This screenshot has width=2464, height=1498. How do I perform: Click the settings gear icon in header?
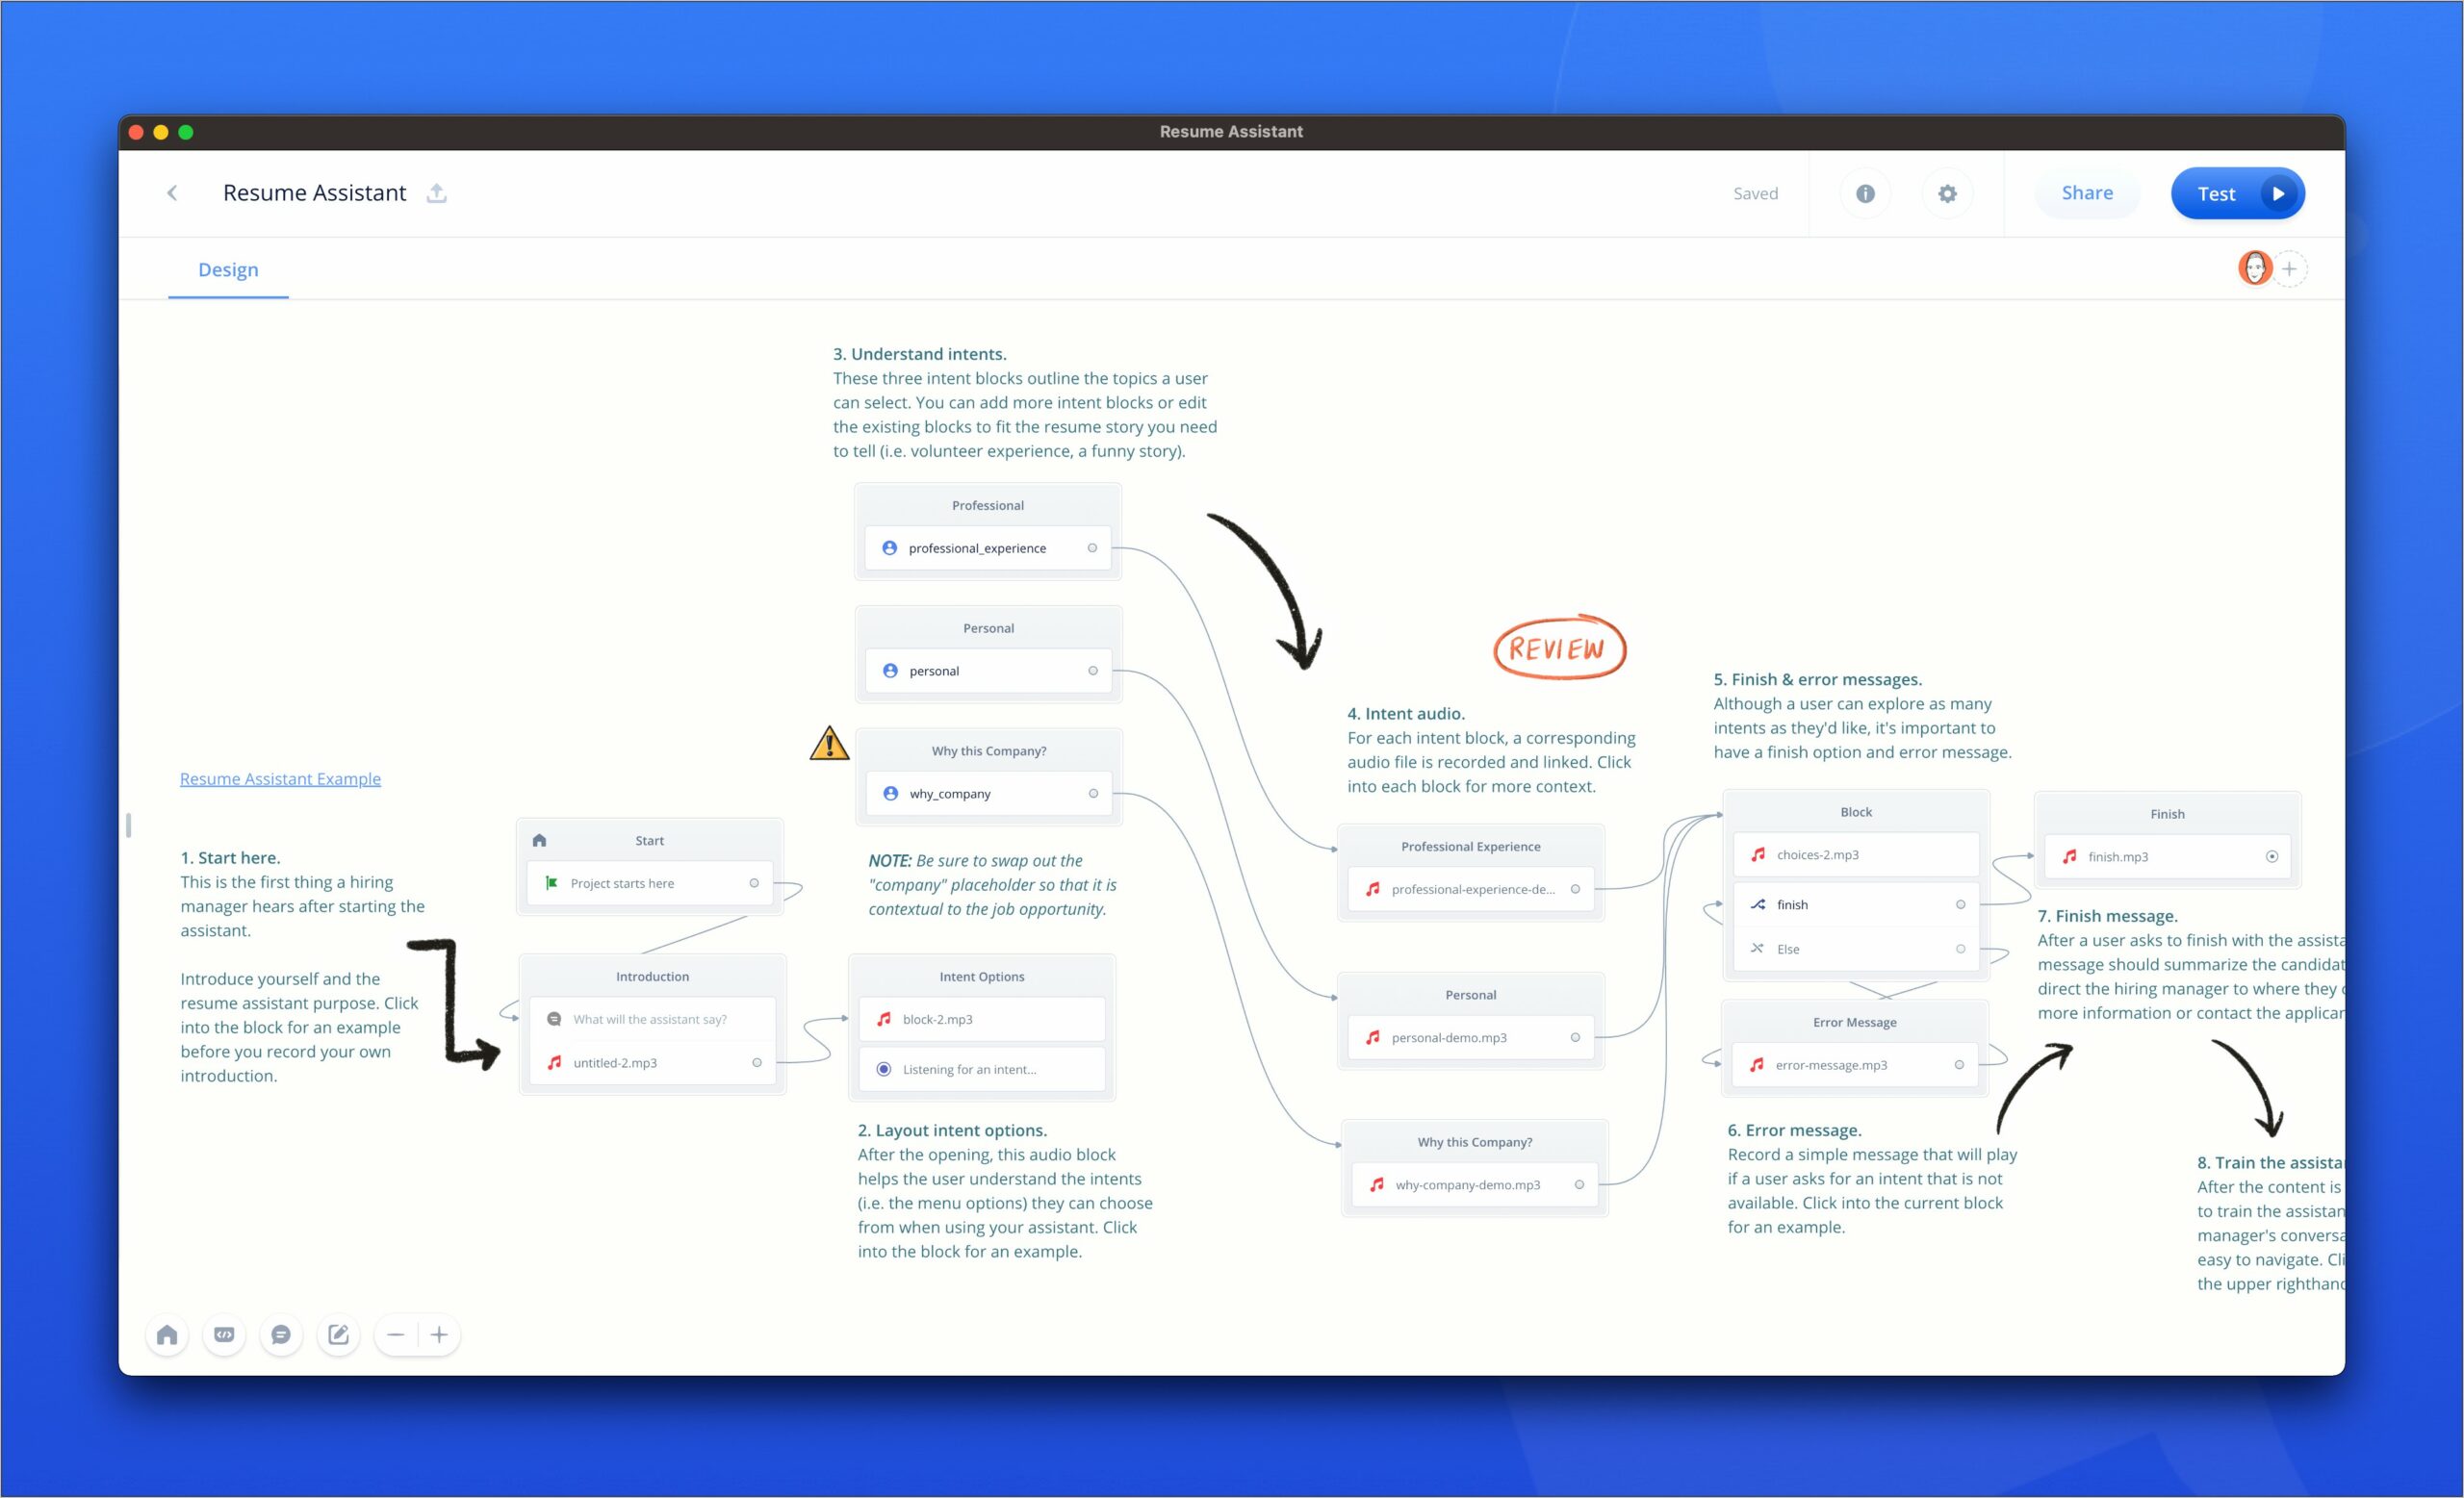[1946, 193]
